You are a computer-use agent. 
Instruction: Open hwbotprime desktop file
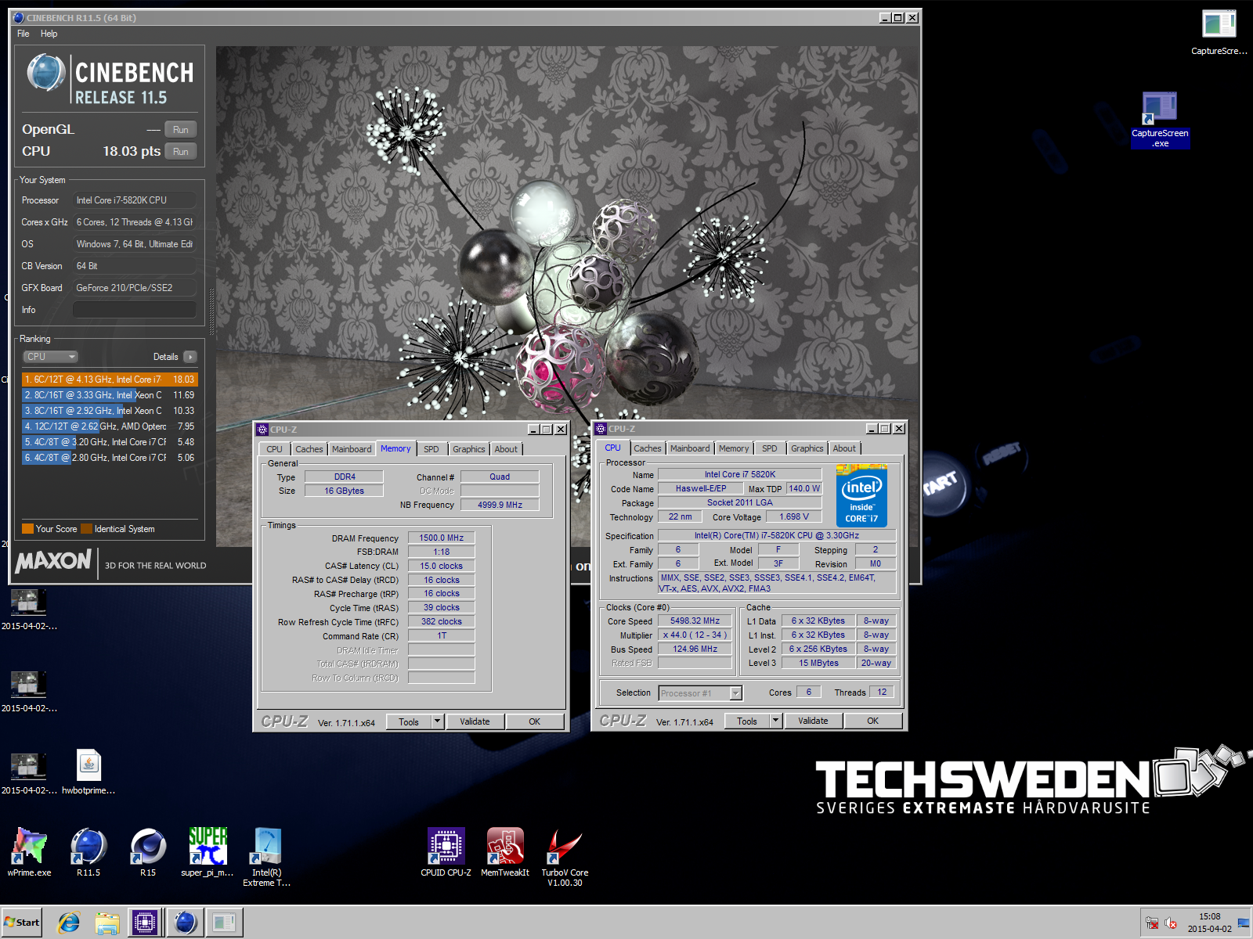click(88, 772)
